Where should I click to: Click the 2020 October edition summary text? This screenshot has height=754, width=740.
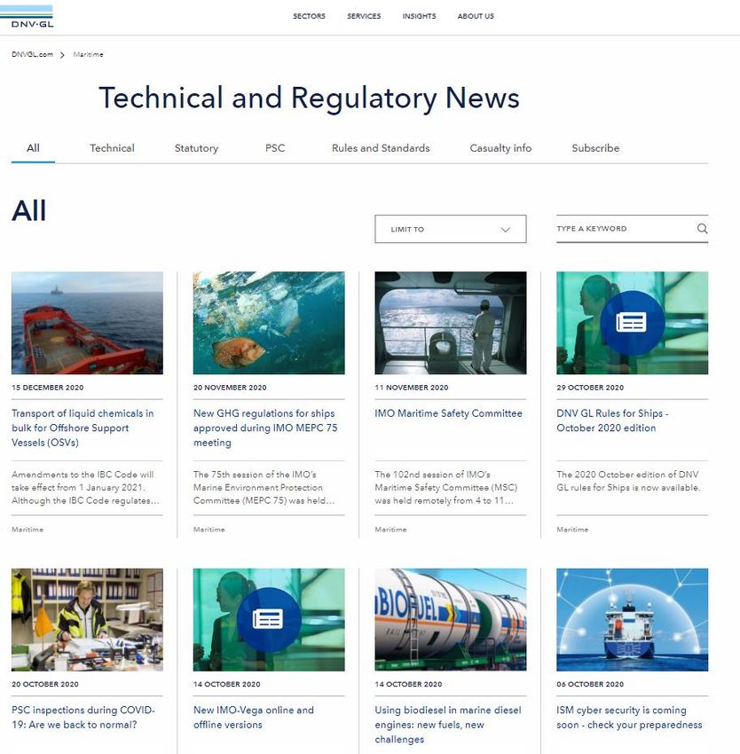[628, 481]
